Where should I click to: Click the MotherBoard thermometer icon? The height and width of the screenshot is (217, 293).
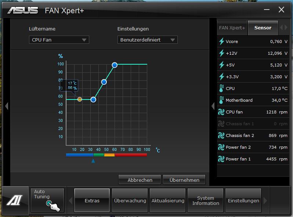pos(221,100)
